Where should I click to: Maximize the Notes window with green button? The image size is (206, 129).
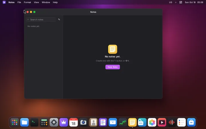[x=34, y=12]
